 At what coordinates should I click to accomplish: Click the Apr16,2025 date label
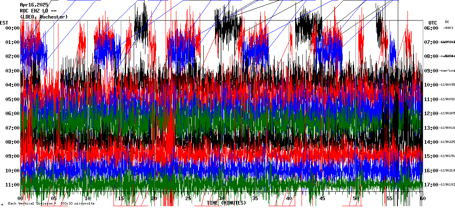pos(34,5)
